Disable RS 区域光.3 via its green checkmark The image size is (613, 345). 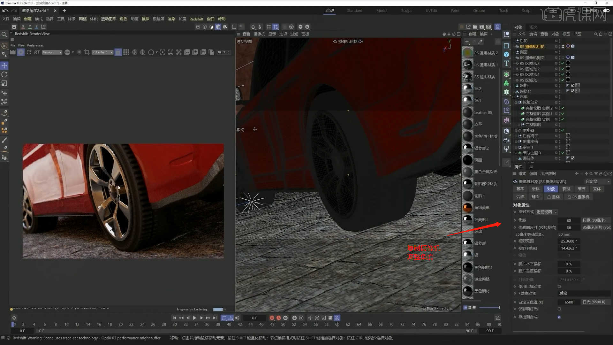(563, 63)
